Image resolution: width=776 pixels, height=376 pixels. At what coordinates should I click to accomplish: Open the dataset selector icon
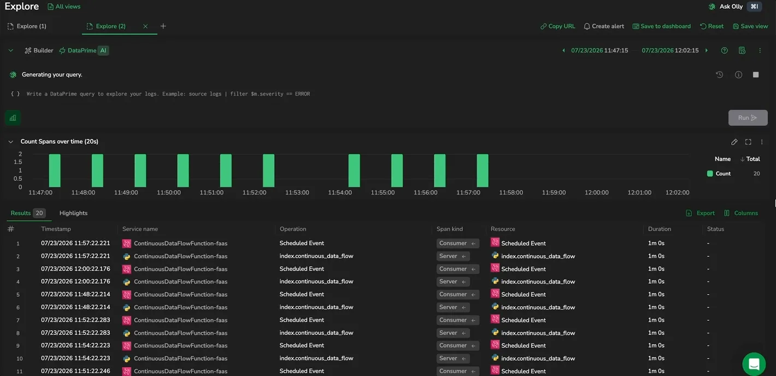pos(742,50)
